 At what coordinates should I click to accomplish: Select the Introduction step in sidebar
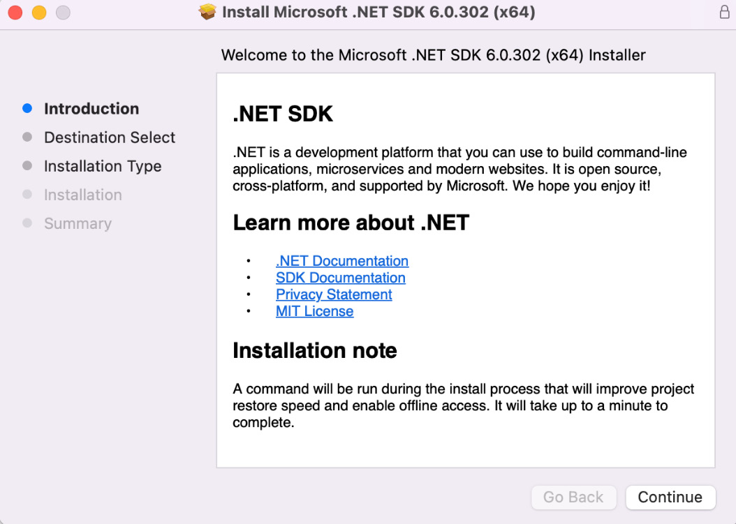point(91,109)
